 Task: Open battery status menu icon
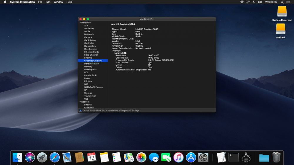pyautogui.click(x=260, y=2)
